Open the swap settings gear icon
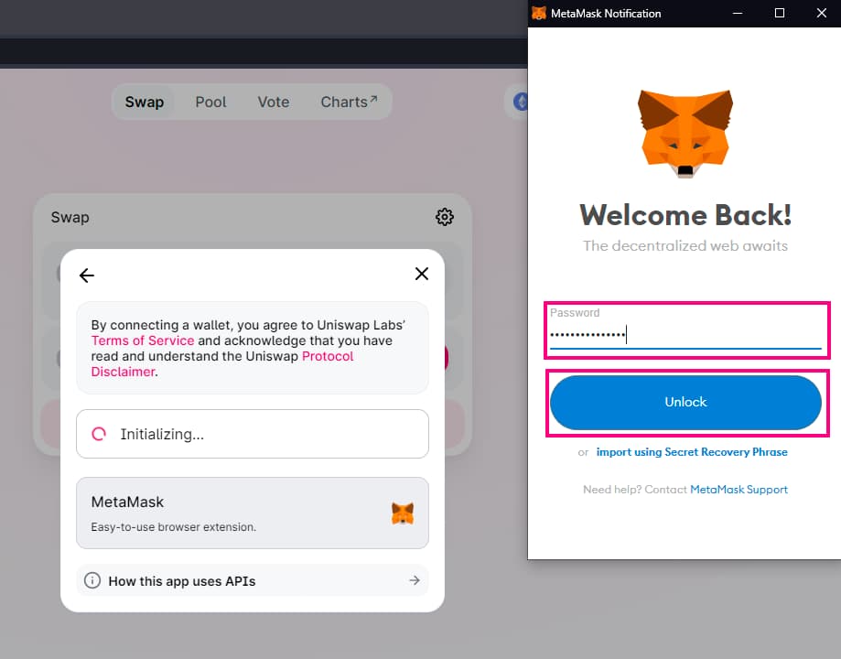The width and height of the screenshot is (841, 659). coord(444,217)
